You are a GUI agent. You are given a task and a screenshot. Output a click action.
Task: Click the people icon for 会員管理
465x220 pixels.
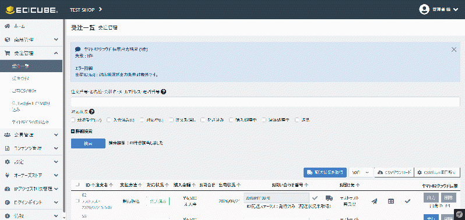8,135
